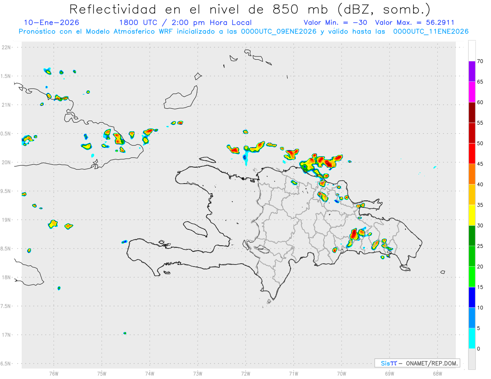Click the purple 65–70 dBZ color segment
This screenshot has height=379, width=491.
coord(472,71)
